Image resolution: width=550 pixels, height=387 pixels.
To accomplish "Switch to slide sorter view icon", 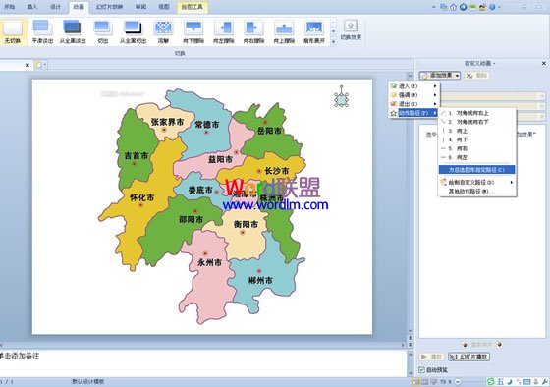I will click(x=424, y=381).
